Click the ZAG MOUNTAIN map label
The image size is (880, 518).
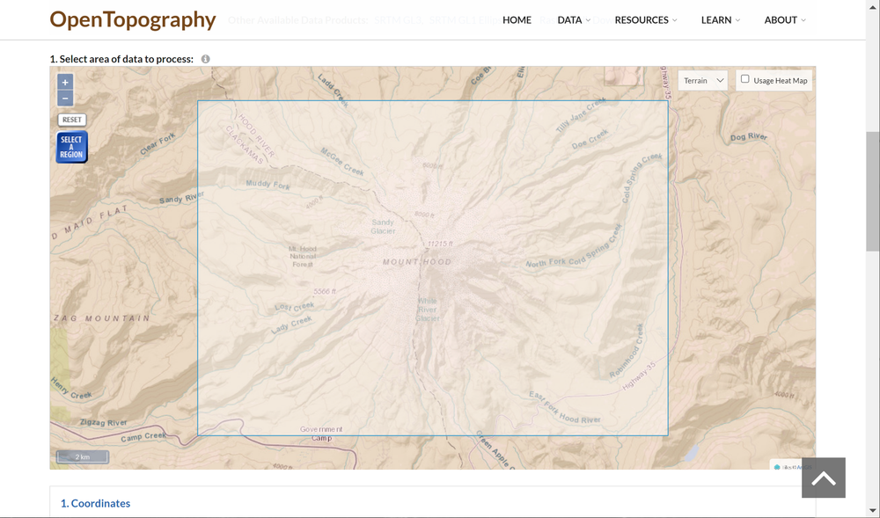pos(102,317)
